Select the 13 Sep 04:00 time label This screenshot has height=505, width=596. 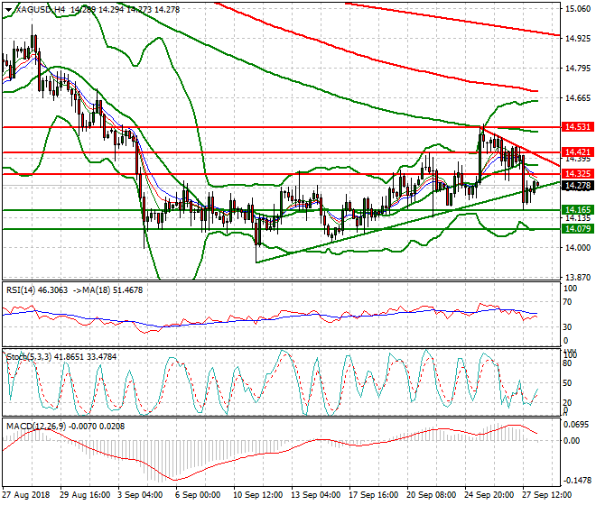[315, 495]
